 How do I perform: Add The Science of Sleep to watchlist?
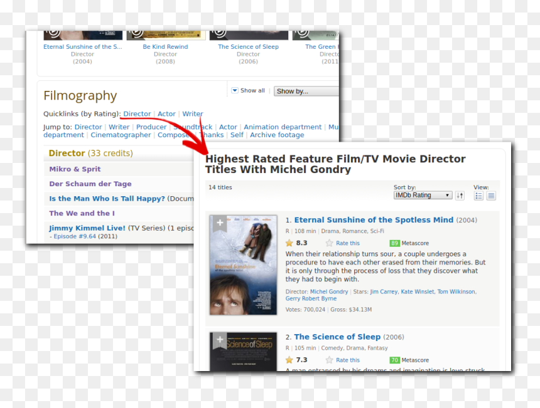pos(220,340)
